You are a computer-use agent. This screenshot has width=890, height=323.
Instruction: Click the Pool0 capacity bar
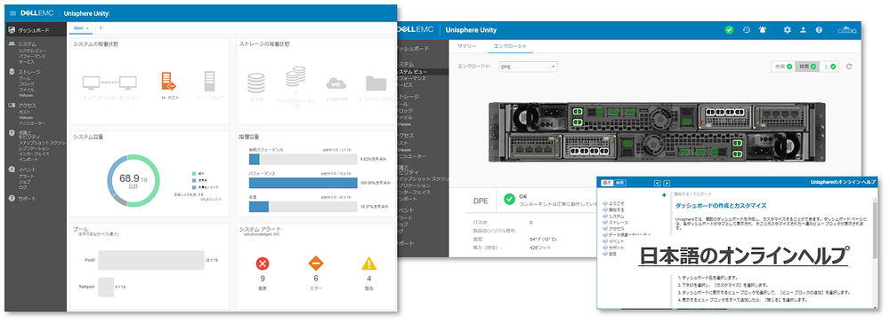click(x=151, y=260)
